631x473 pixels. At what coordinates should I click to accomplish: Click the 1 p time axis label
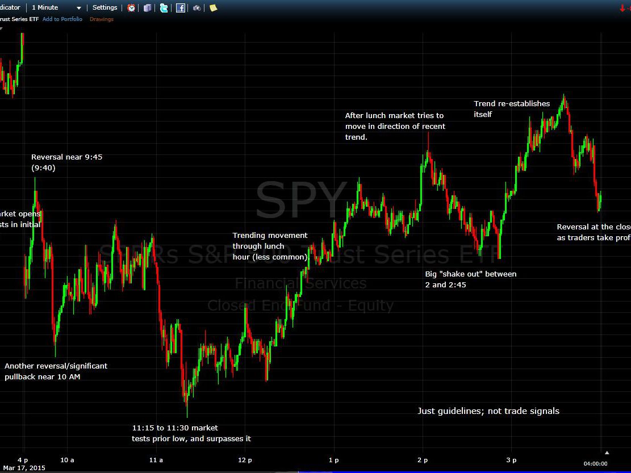tap(333, 460)
